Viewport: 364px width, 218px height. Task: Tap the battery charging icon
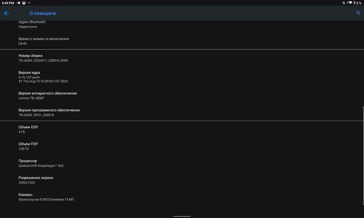355,3
